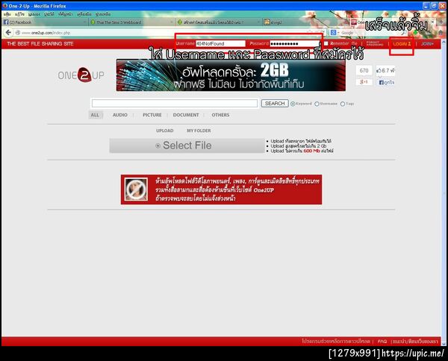
Task: Toggle the Remember Me checkbox
Action: (x=326, y=44)
